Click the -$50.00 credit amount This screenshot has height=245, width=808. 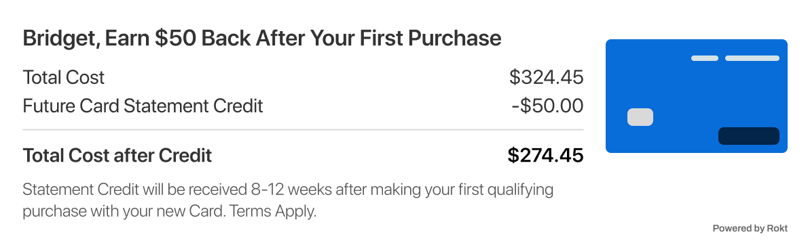tap(547, 106)
